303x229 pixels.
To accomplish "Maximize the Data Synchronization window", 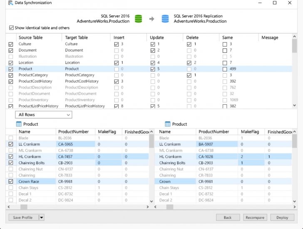I will click(x=275, y=2).
